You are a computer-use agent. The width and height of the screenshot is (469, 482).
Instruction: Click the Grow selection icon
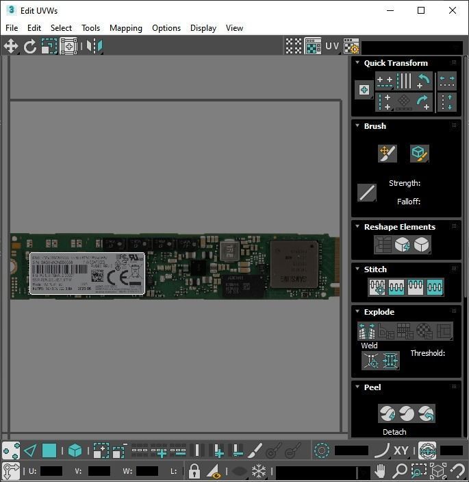click(x=101, y=451)
